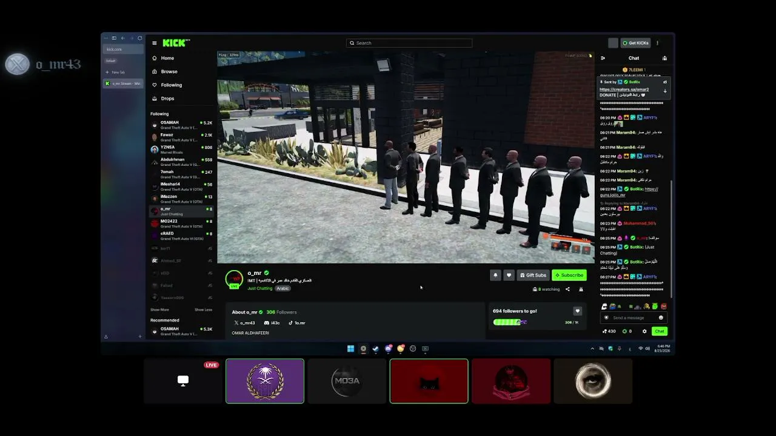Open iMazzen channel in Following list

[181, 199]
